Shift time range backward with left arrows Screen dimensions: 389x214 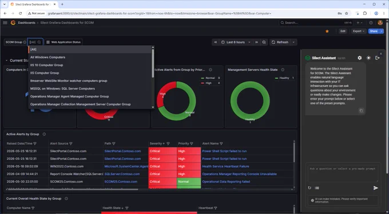[x=216, y=42]
